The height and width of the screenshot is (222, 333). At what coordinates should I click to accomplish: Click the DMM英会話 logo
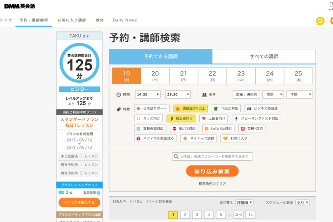click(19, 6)
